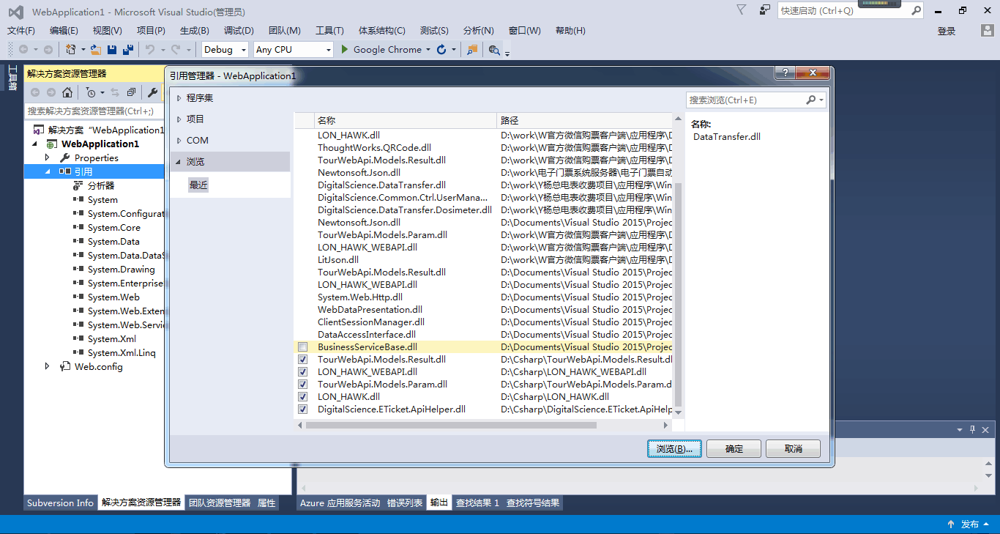Click the 确定 button
The width and height of the screenshot is (1000, 534).
click(734, 449)
